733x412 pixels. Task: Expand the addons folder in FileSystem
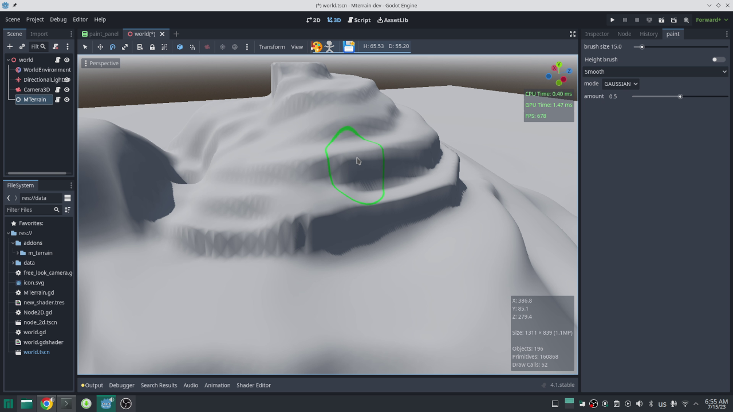pyautogui.click(x=13, y=243)
